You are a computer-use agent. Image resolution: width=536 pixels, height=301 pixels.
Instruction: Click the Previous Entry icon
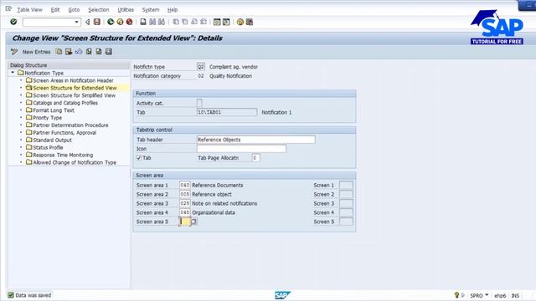(89, 52)
